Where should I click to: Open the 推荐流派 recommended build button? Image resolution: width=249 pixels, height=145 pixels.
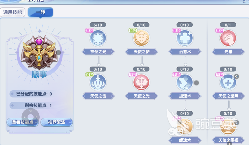[57, 122]
